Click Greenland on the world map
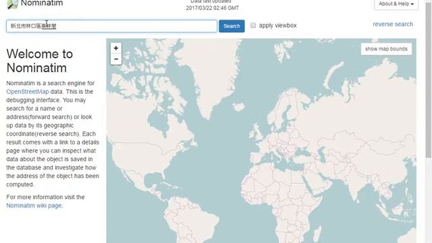The image size is (432, 243). pos(212,74)
